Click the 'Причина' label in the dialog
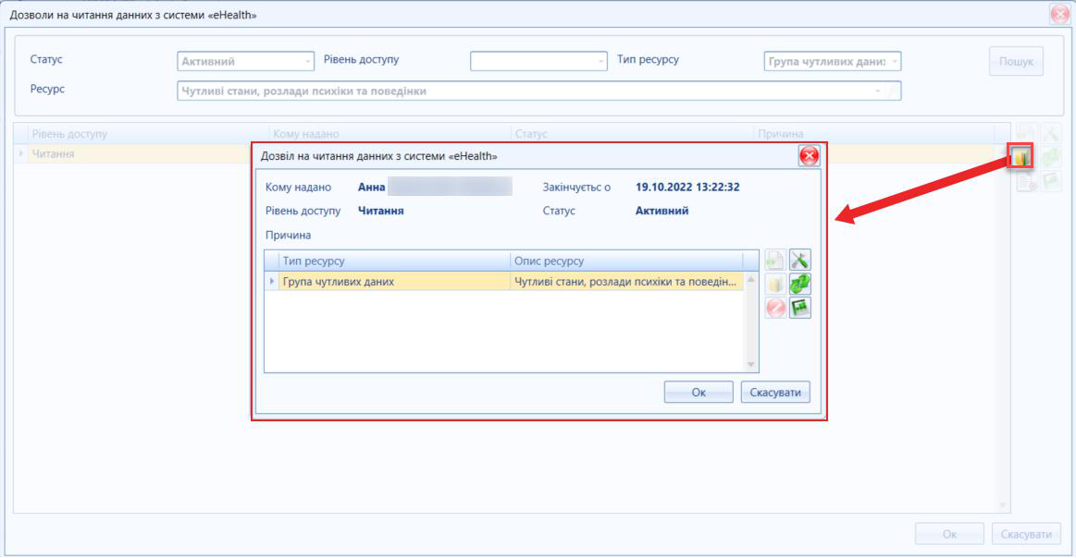Viewport: 1076px width, 558px height. (289, 236)
